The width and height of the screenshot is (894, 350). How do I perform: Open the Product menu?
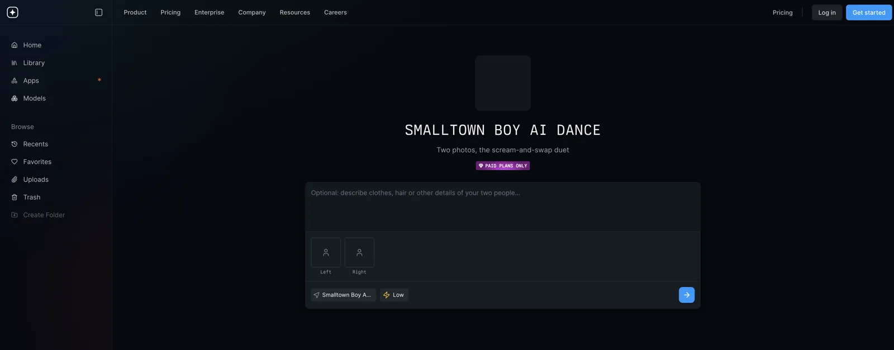tap(135, 12)
